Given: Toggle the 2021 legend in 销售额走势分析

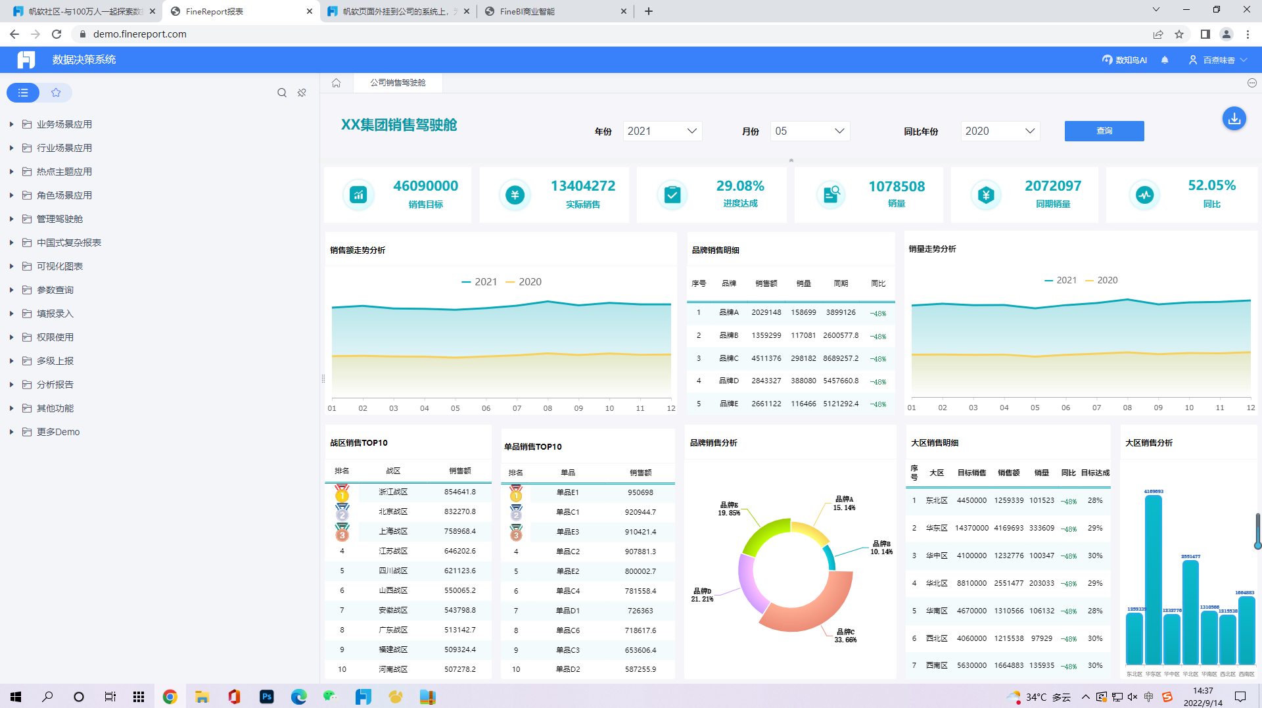Looking at the screenshot, I should [479, 282].
